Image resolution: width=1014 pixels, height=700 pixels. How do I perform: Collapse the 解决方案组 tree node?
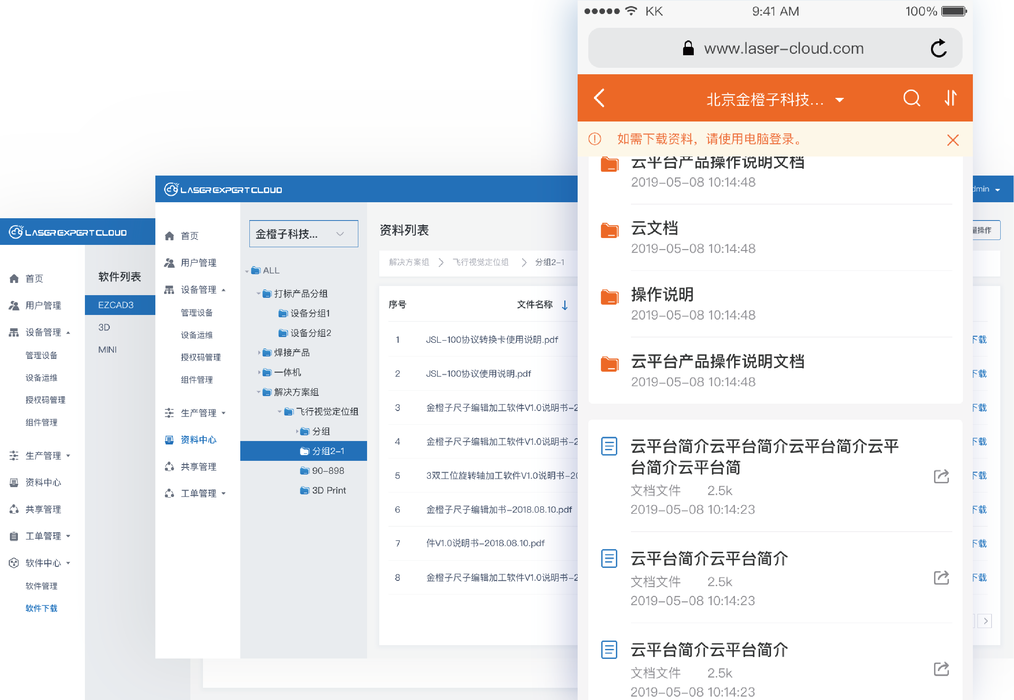pyautogui.click(x=258, y=392)
